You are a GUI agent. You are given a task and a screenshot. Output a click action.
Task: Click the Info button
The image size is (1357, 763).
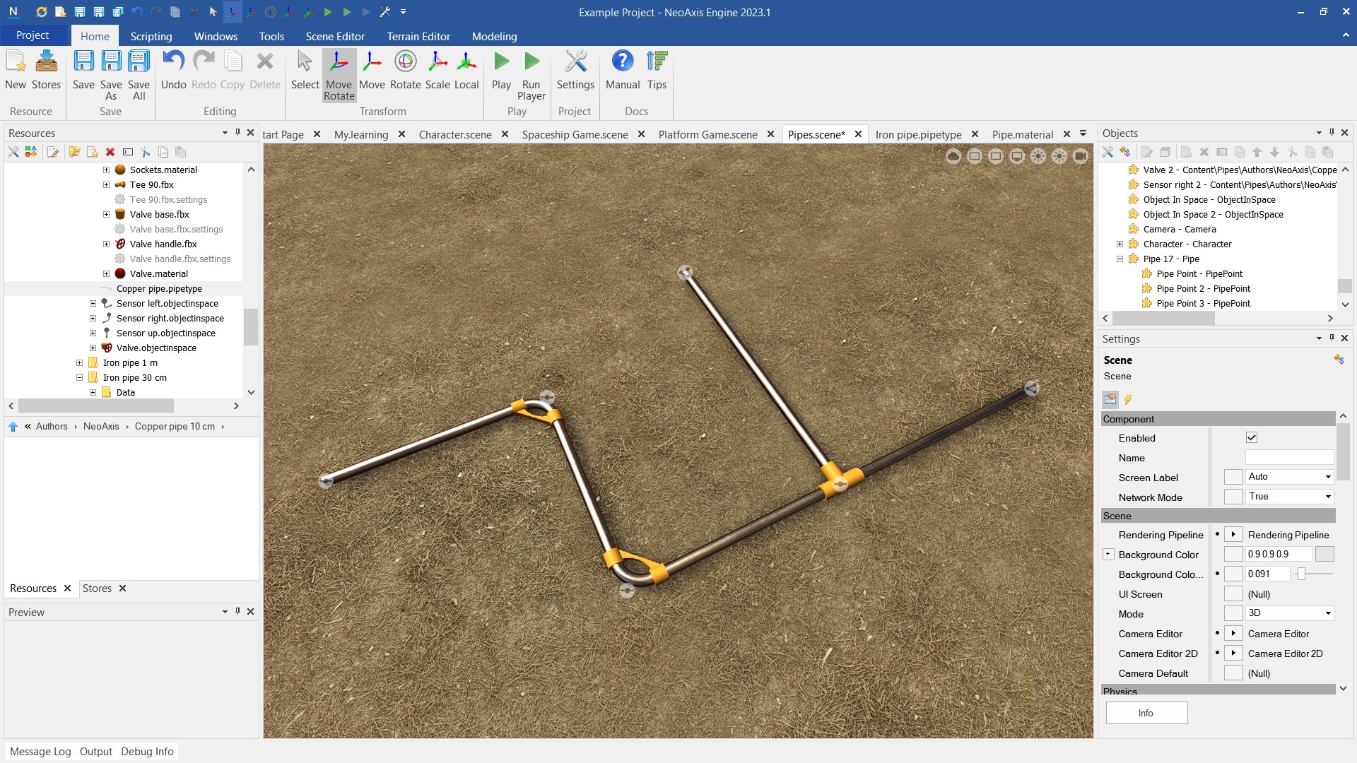[x=1146, y=713]
